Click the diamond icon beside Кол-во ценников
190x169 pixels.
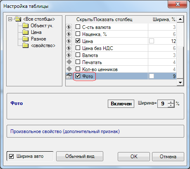(69, 69)
